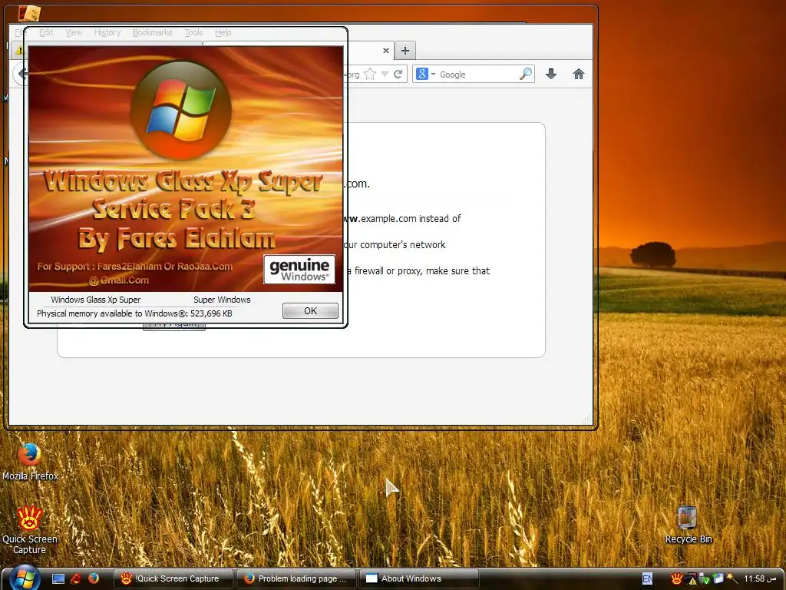This screenshot has width=786, height=590.
Task: Switch to Quick Screen Capture taskbar button
Action: coord(173,578)
